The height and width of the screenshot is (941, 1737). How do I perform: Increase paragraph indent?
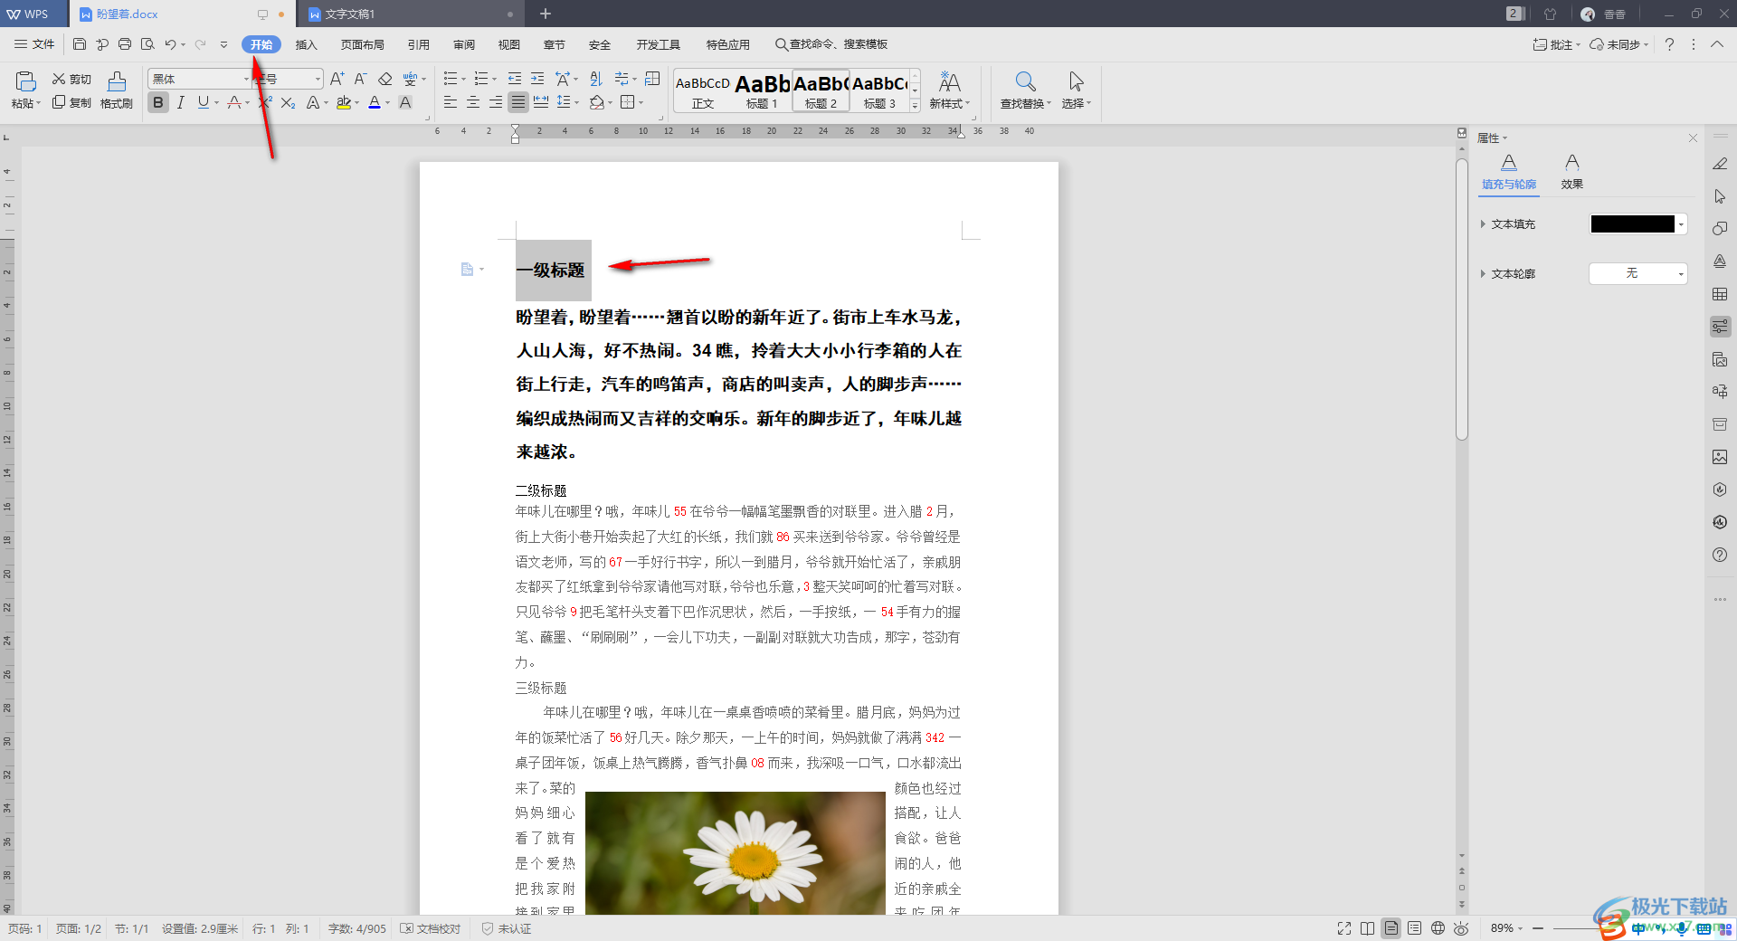[537, 80]
